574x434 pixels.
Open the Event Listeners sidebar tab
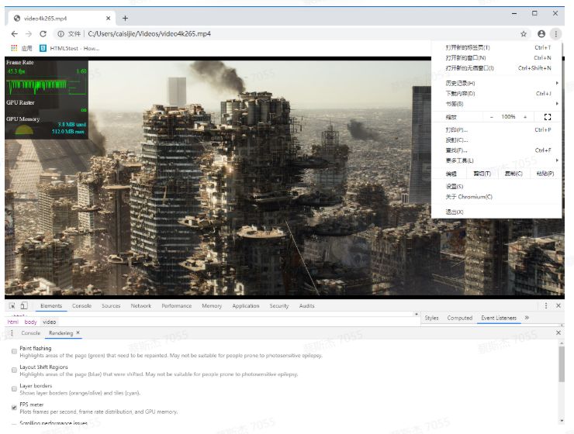[x=499, y=318]
